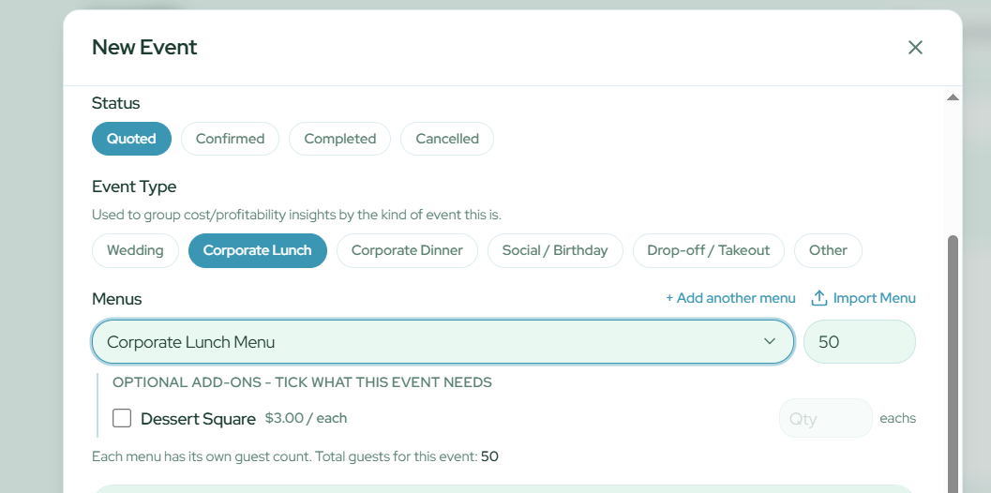The image size is (991, 493).
Task: Click the cost/profitability insights description text
Action: coord(296,215)
